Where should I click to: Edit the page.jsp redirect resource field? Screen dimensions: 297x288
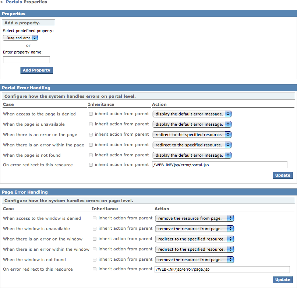222,270
